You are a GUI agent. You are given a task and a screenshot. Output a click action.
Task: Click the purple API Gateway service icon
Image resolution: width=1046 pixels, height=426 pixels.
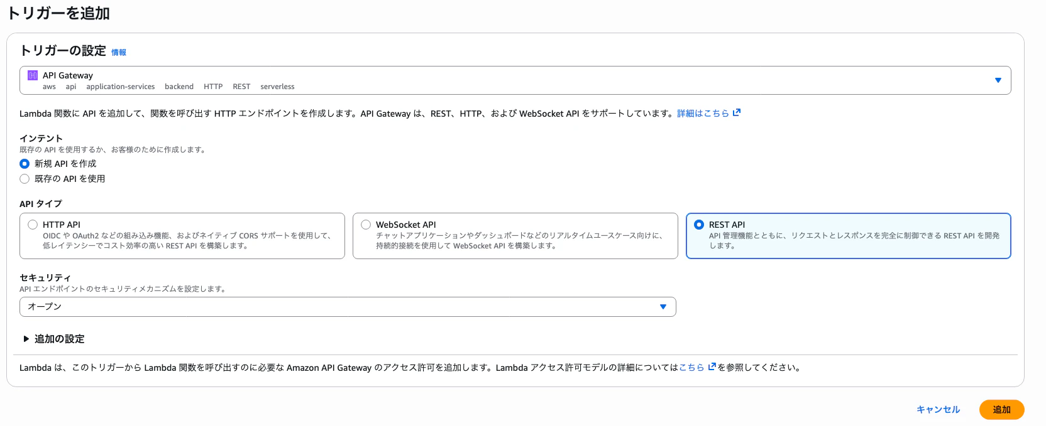point(33,75)
